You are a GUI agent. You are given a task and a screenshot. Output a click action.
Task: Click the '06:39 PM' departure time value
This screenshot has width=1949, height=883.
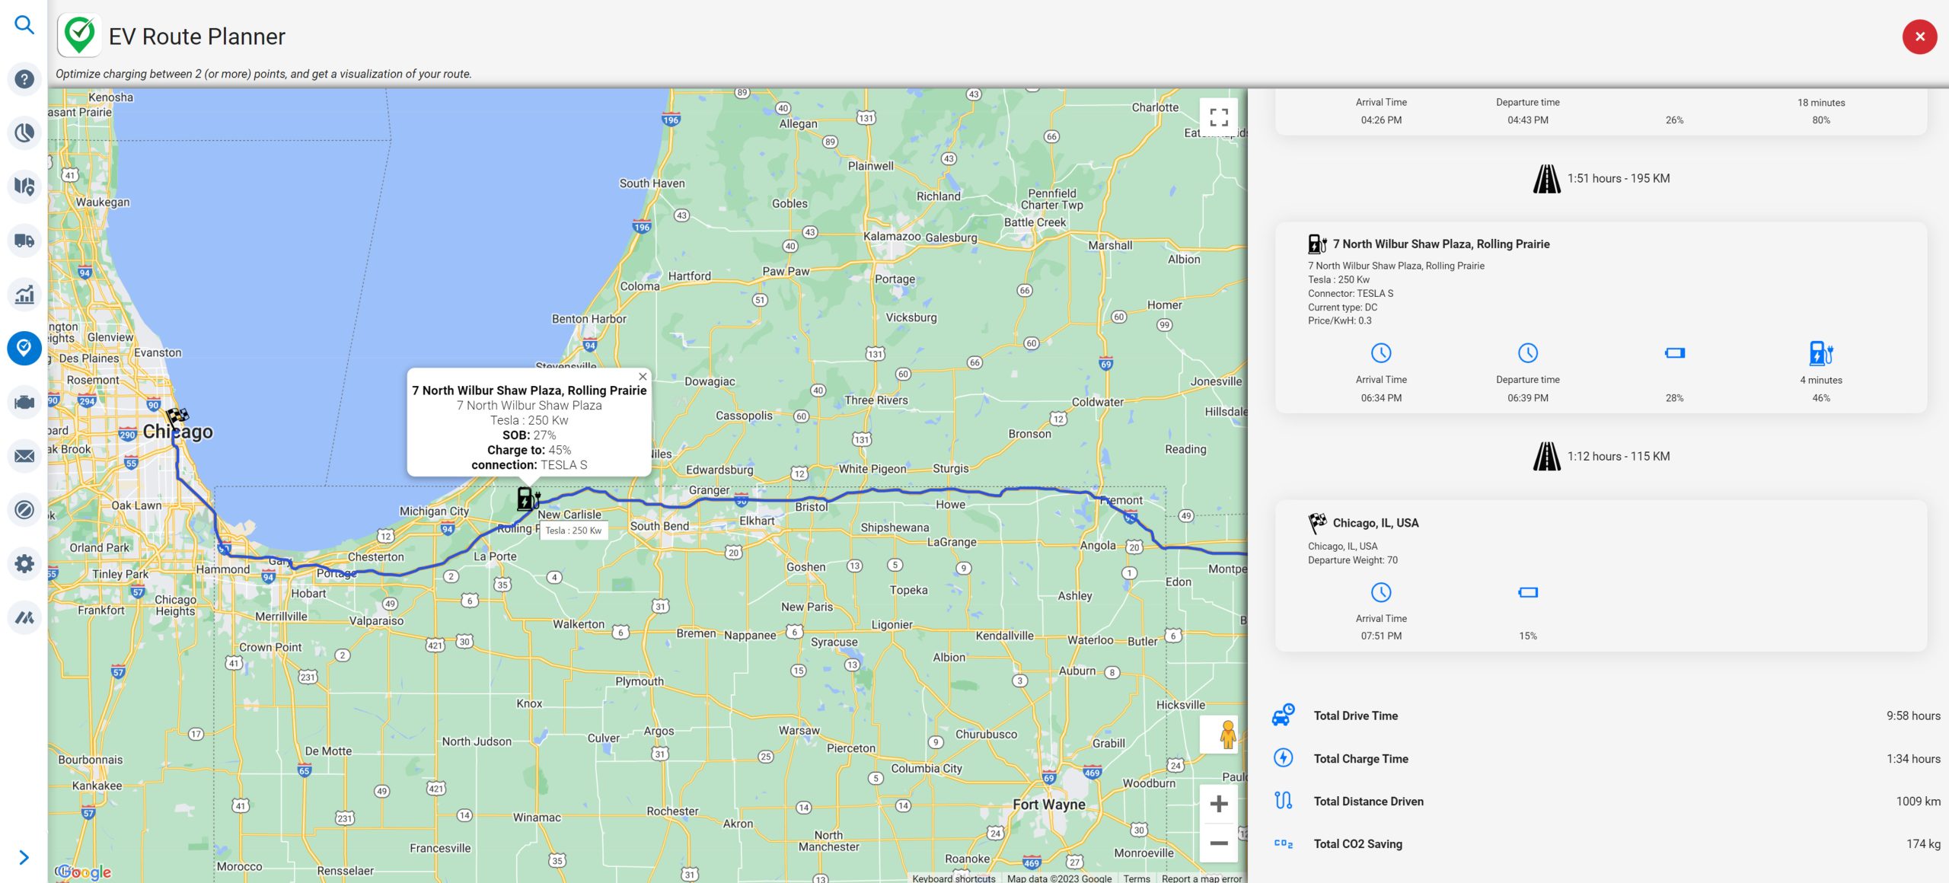pos(1527,398)
